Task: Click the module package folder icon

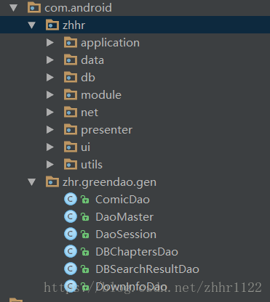Action: pos(71,94)
